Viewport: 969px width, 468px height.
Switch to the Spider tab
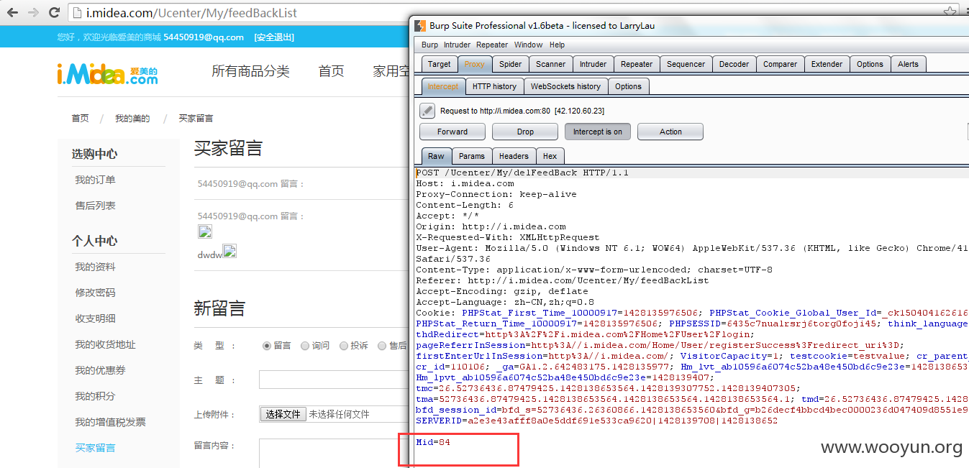(511, 64)
